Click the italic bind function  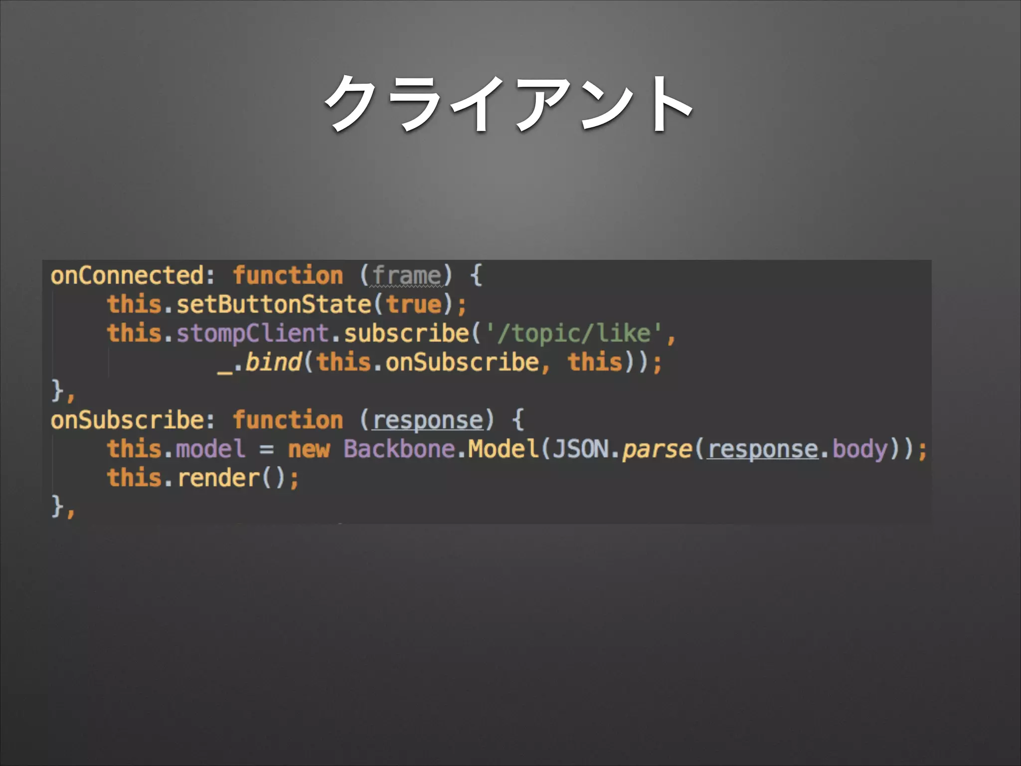(274, 363)
